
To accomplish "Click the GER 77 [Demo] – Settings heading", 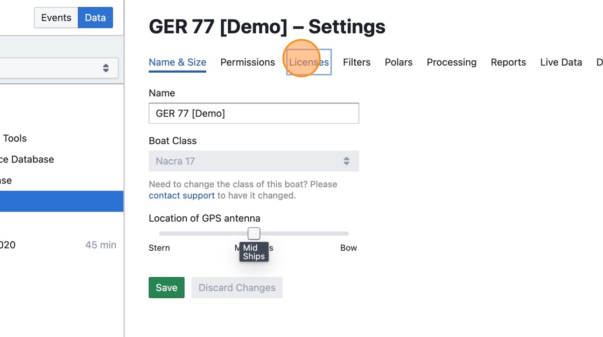I will click(x=267, y=26).
